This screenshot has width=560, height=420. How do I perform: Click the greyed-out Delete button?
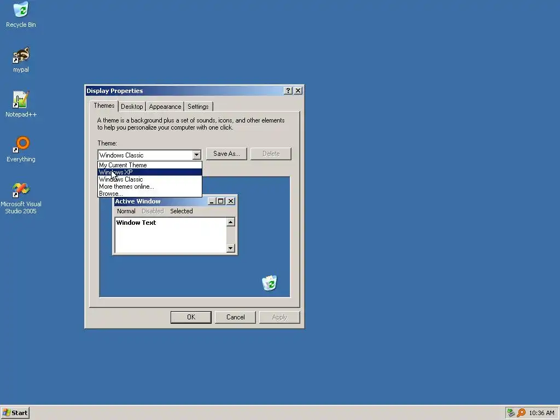(x=271, y=154)
